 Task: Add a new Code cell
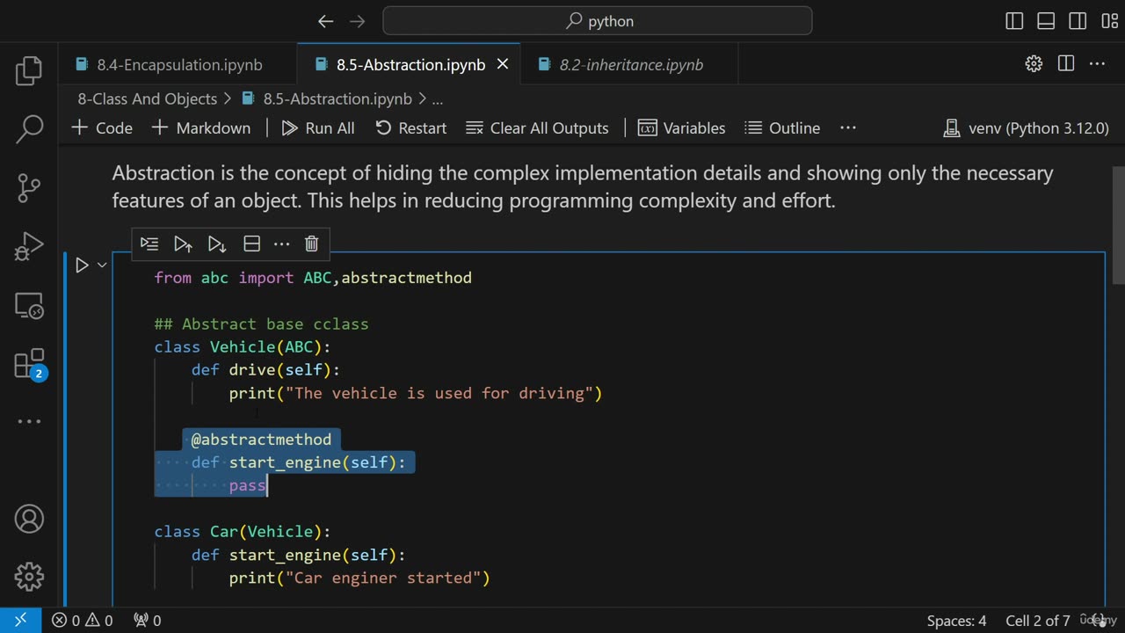coord(102,127)
